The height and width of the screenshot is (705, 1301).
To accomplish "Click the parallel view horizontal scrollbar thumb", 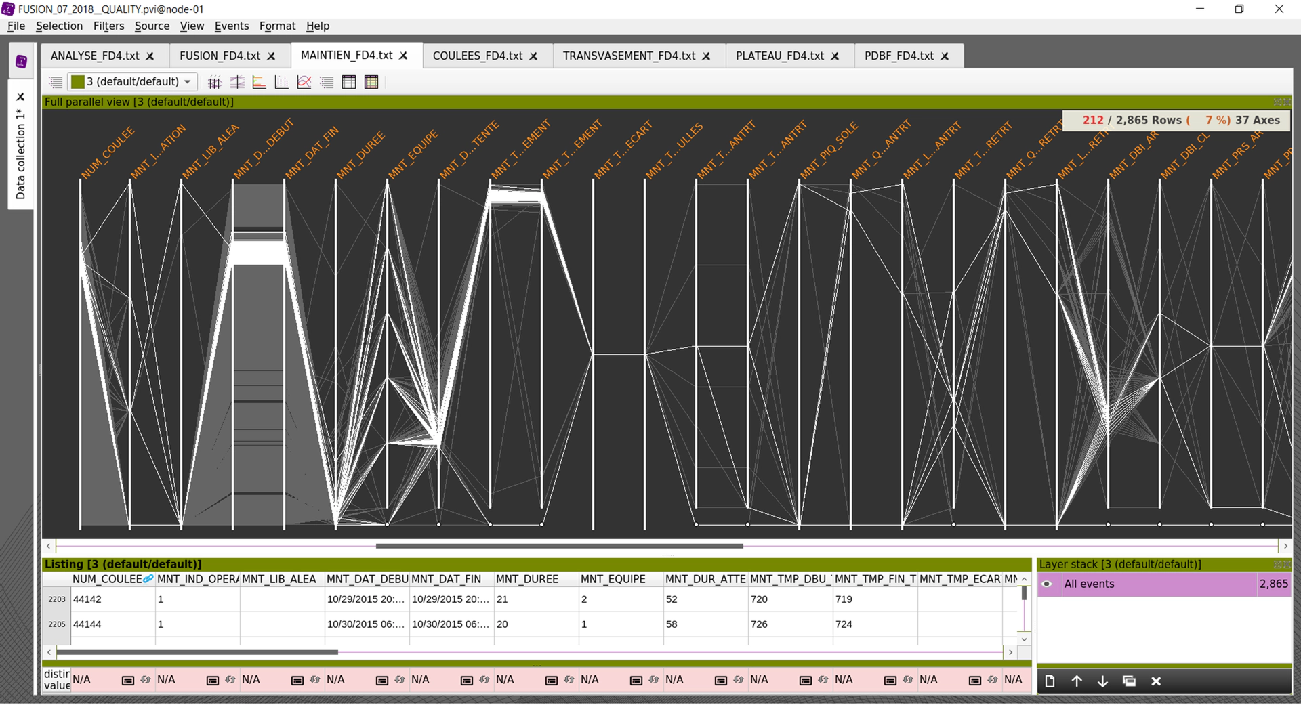I will pos(559,546).
